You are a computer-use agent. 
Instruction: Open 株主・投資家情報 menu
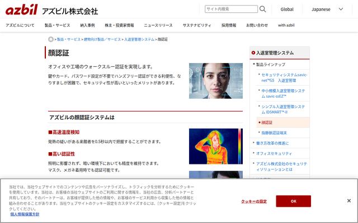[x=119, y=25]
